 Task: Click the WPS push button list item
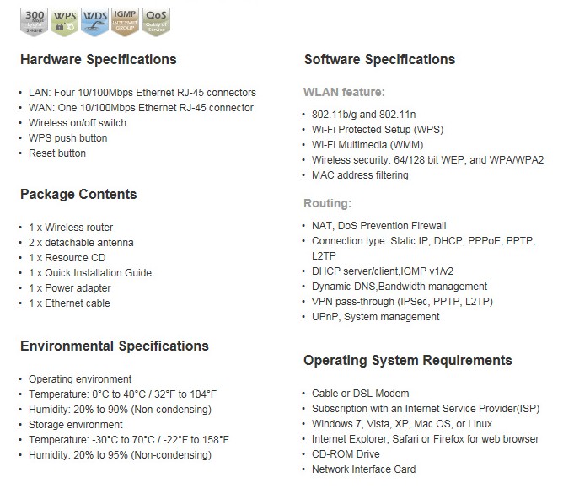(68, 138)
